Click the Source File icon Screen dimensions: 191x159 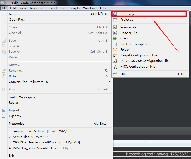coord(115,27)
